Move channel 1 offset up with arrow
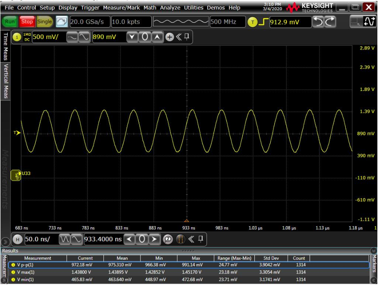Screen dimensions: 379x285 coord(157,37)
